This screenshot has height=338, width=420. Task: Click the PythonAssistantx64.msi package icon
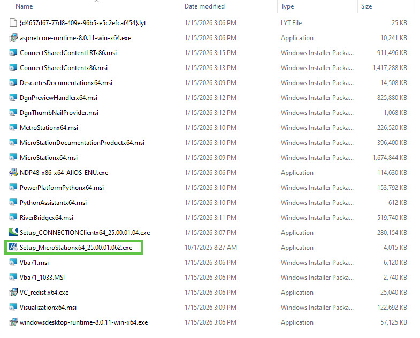(13, 203)
